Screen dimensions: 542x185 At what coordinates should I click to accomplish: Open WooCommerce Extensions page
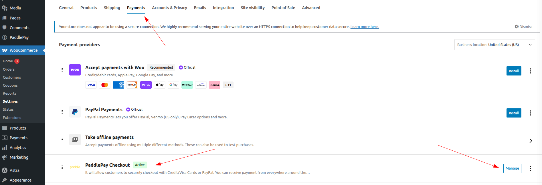coord(12,118)
